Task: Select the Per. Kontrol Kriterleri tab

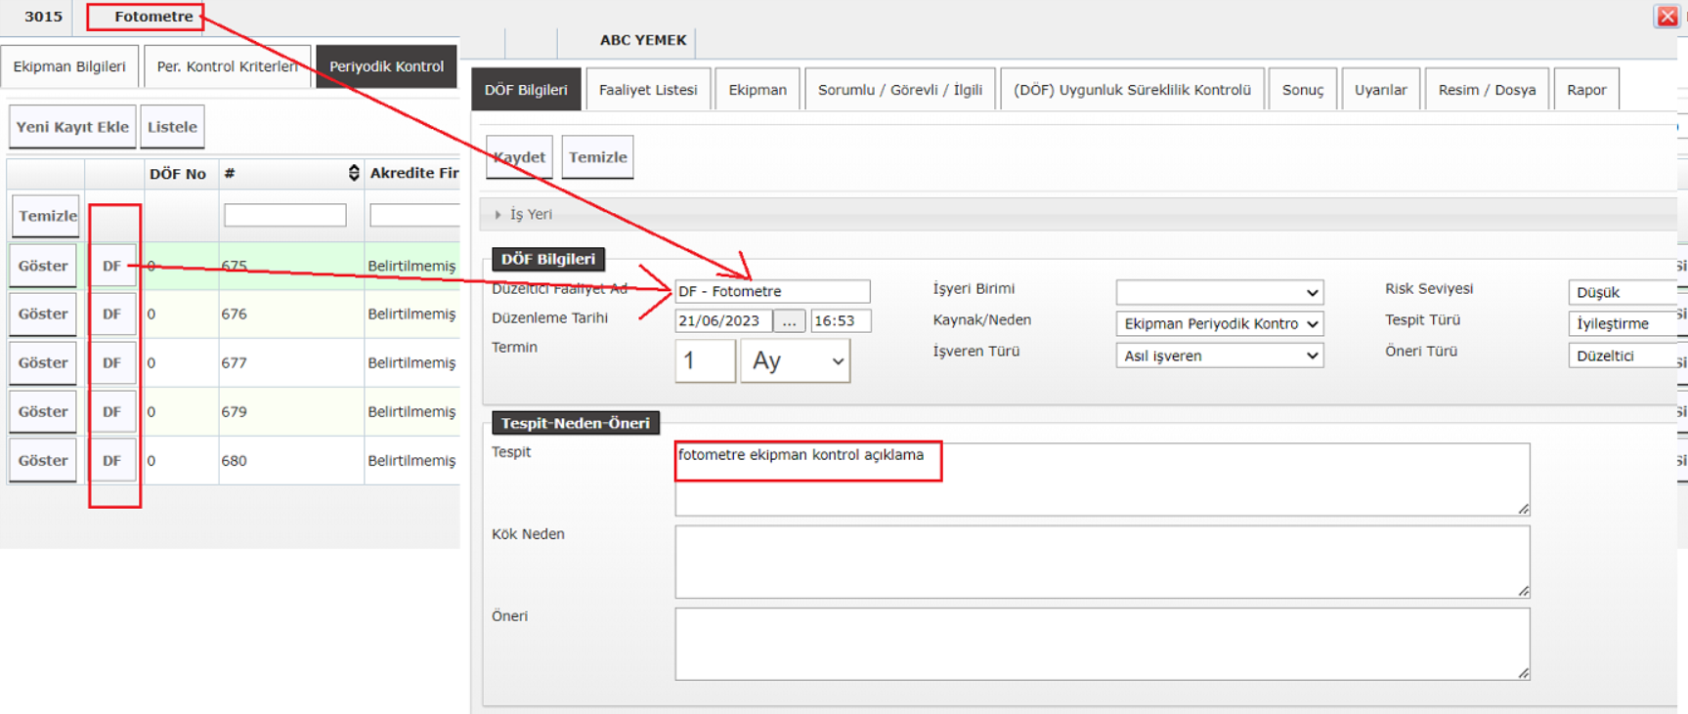Action: point(227,66)
